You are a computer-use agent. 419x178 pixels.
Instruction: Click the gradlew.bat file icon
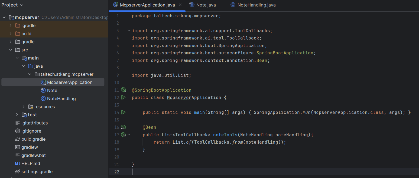tap(18, 155)
